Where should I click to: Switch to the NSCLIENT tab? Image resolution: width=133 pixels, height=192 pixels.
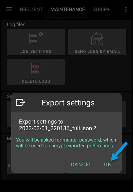click(x=31, y=10)
